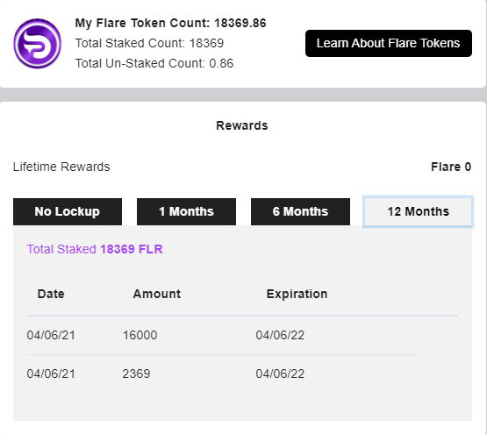Select the 1 Months tab
487x434 pixels.
click(186, 211)
